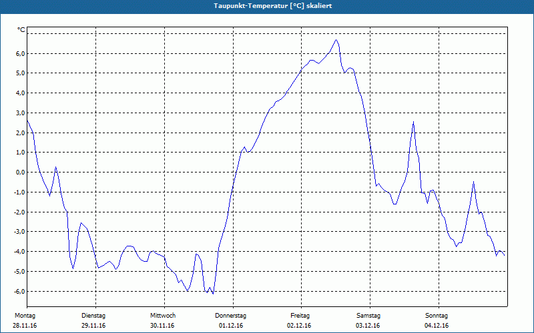Screen dimensions: 534x333
Task: Click the curve's highest peak on Freitag
Action: [336, 40]
